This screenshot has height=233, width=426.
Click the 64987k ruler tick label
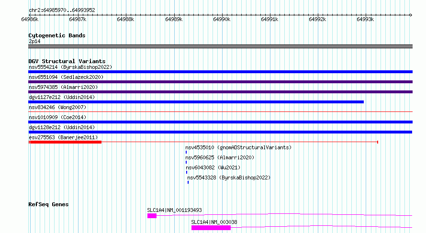pyautogui.click(x=78, y=19)
